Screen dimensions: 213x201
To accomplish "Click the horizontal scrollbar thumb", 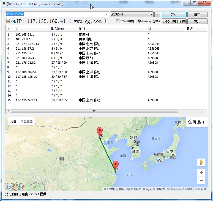I will (94, 111).
